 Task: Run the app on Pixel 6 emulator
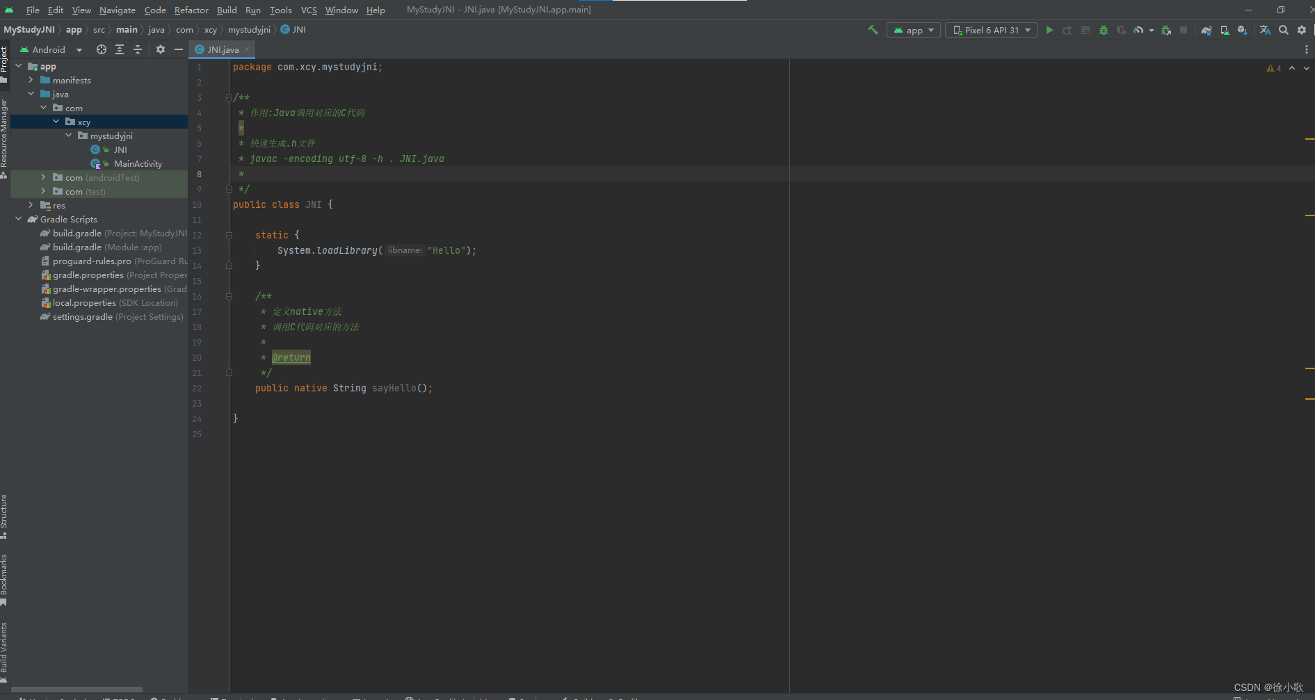click(1049, 30)
